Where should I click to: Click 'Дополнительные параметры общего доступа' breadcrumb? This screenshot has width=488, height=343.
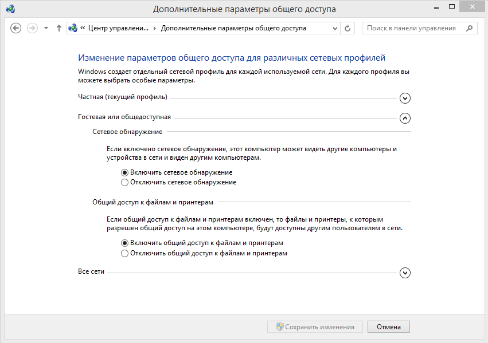[233, 28]
